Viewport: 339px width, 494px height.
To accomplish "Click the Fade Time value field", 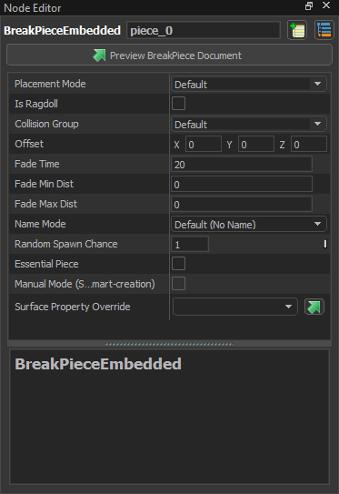I will tap(242, 164).
